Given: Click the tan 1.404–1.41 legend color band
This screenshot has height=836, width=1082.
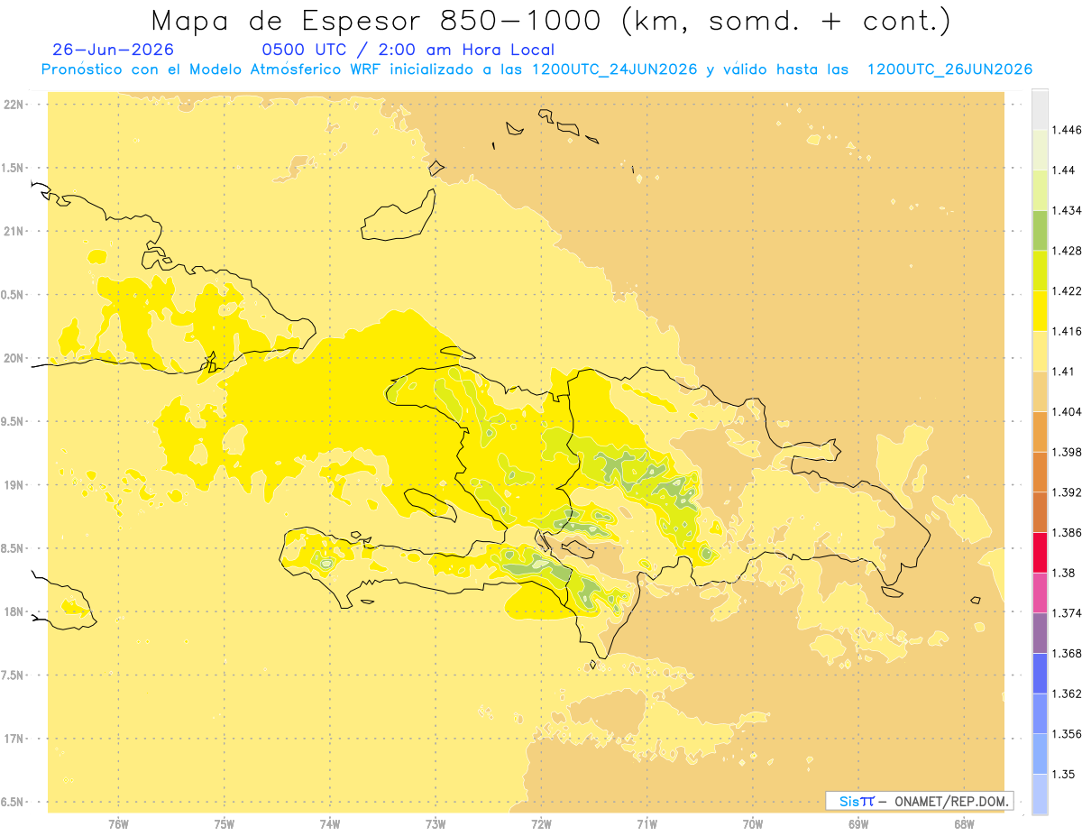Looking at the screenshot, I should point(1040,390).
